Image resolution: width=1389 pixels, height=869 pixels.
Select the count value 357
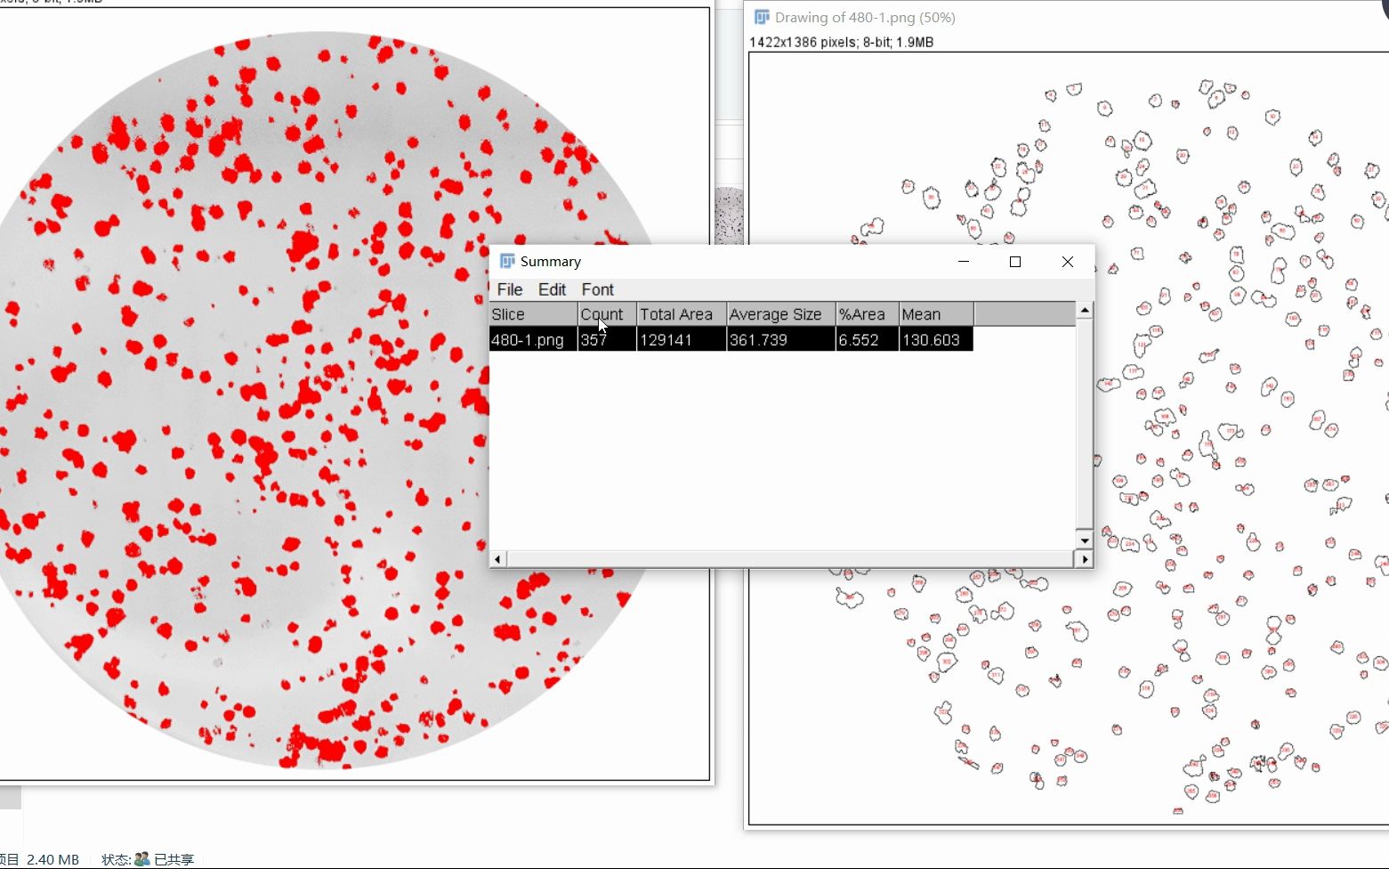pos(607,339)
